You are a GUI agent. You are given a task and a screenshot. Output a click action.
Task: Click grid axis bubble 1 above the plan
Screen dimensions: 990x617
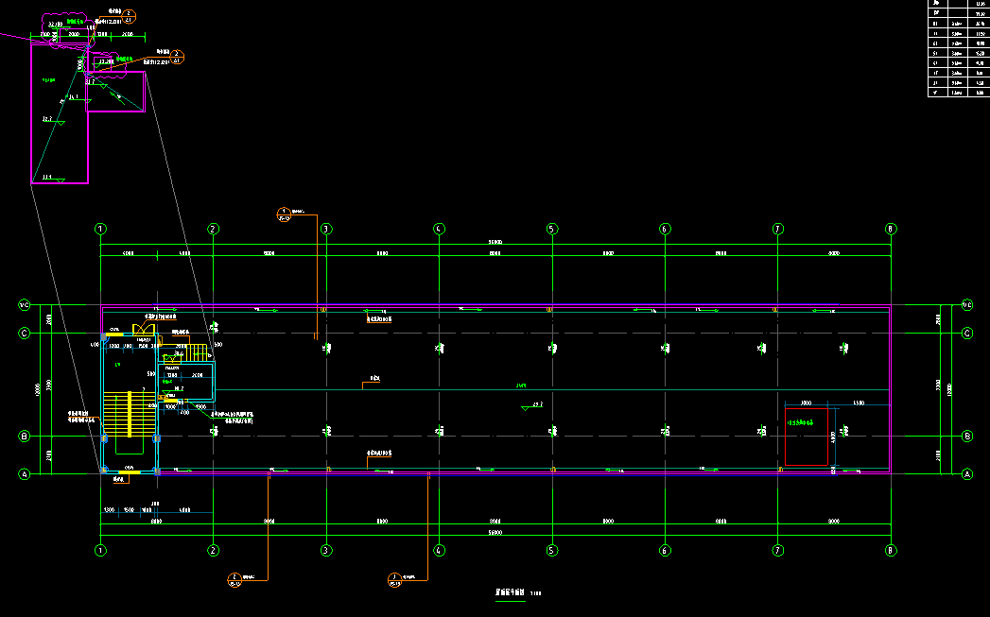click(x=100, y=229)
